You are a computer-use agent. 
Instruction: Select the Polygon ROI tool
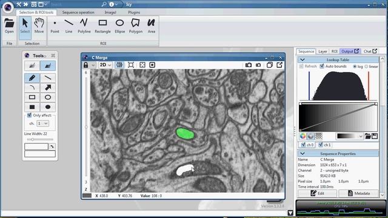click(136, 26)
